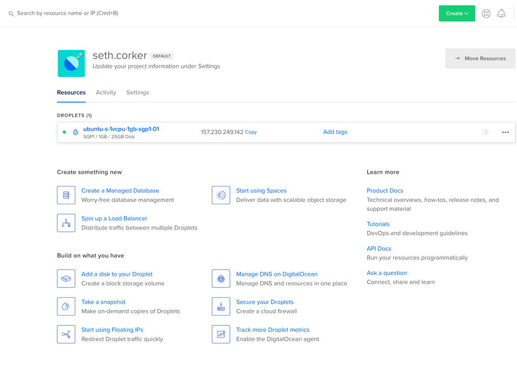Edit the seth.corker project avatar
517x365 pixels.
click(x=71, y=63)
